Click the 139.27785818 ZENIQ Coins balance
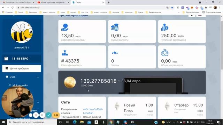223x125 pixels. 99,81
